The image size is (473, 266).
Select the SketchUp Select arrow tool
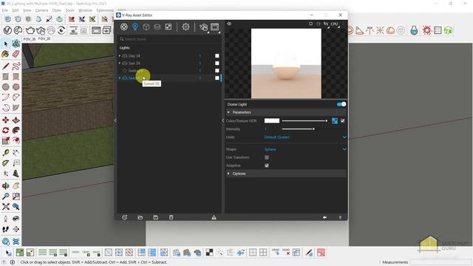5,44
